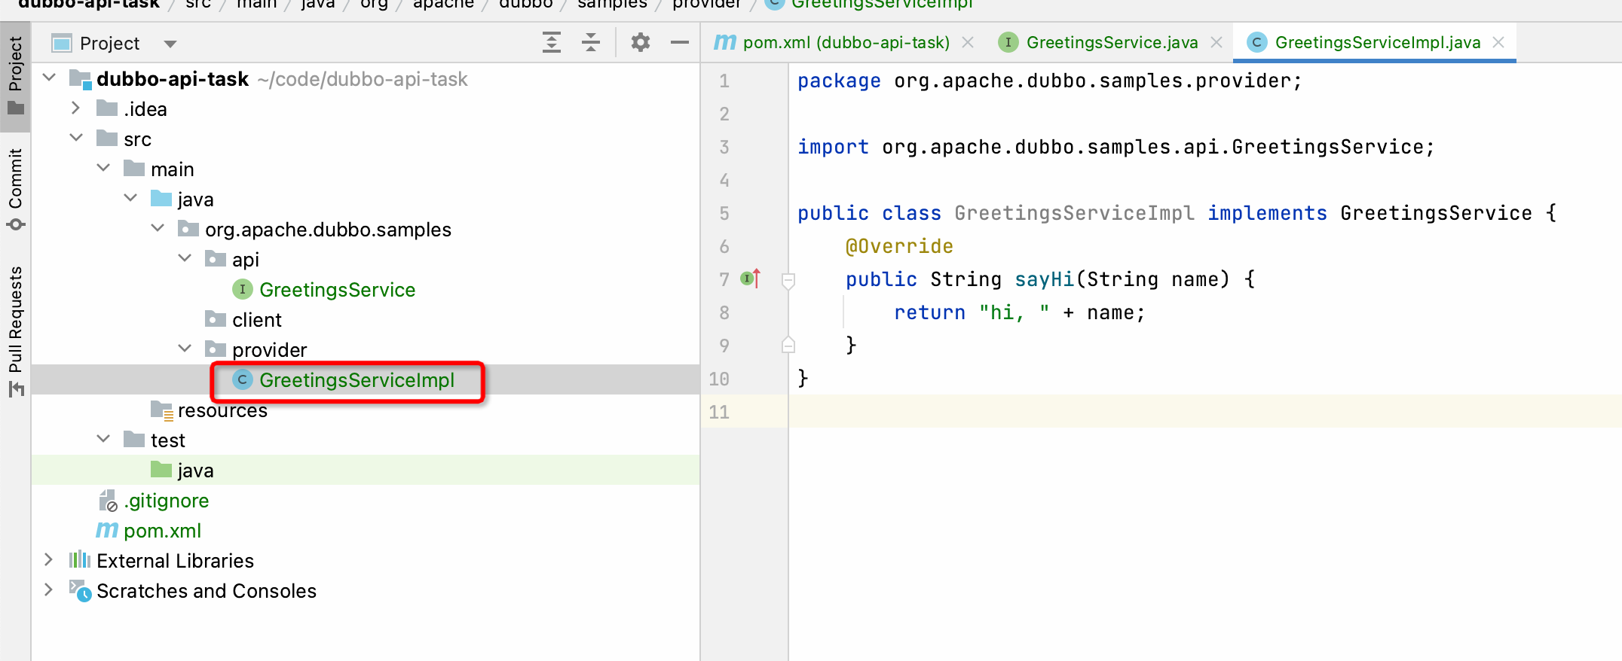
Task: Select GreetingsService interface in the tree
Action: 336,290
